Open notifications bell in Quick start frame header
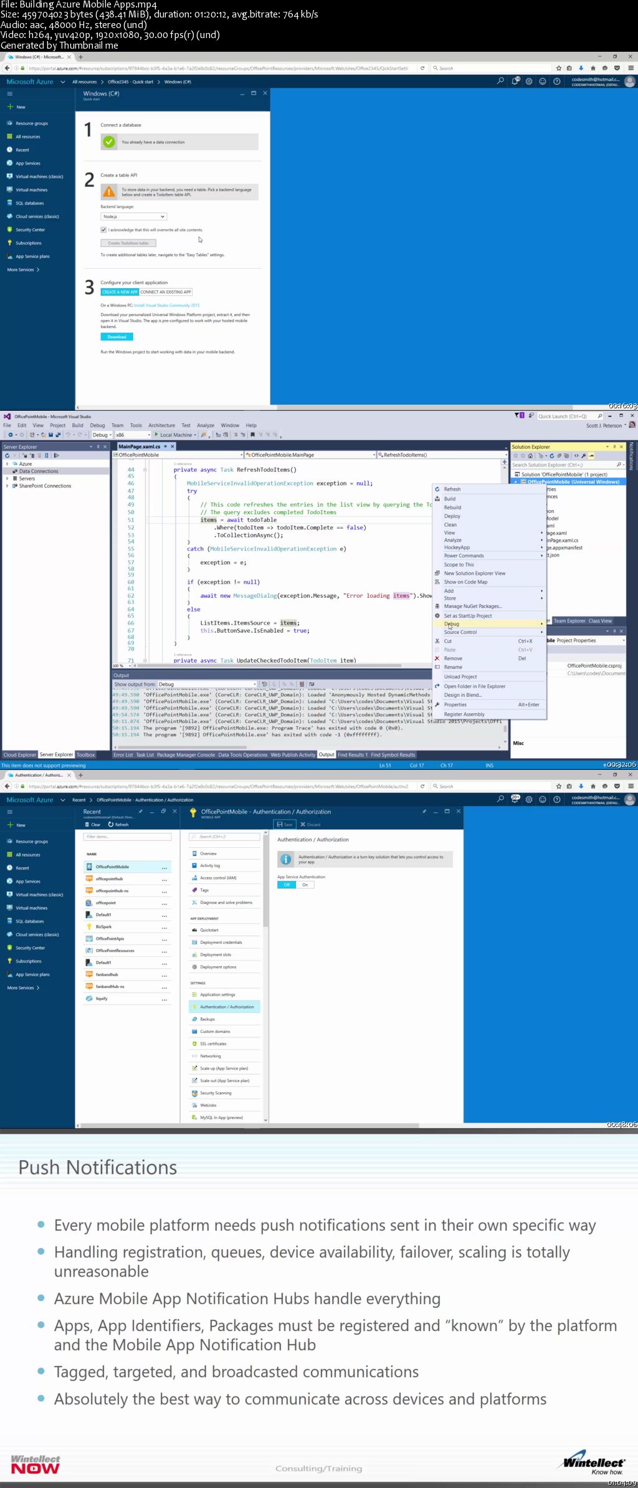Image resolution: width=638 pixels, height=1488 pixels. click(x=515, y=81)
